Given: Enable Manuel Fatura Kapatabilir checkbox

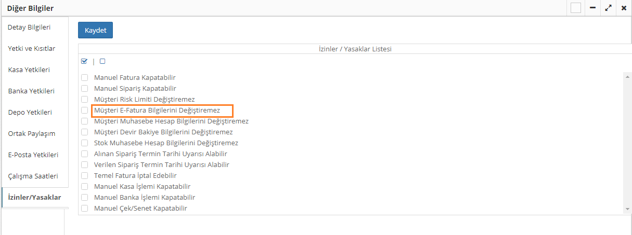Looking at the screenshot, I should pyautogui.click(x=84, y=78).
